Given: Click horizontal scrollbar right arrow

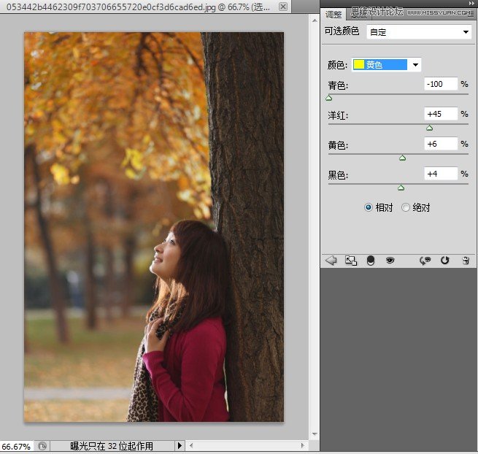Looking at the screenshot, I should [x=302, y=445].
